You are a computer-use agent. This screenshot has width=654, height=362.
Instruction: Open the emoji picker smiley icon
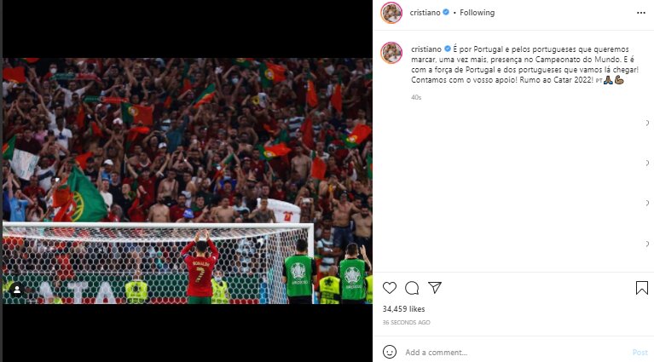click(390, 352)
